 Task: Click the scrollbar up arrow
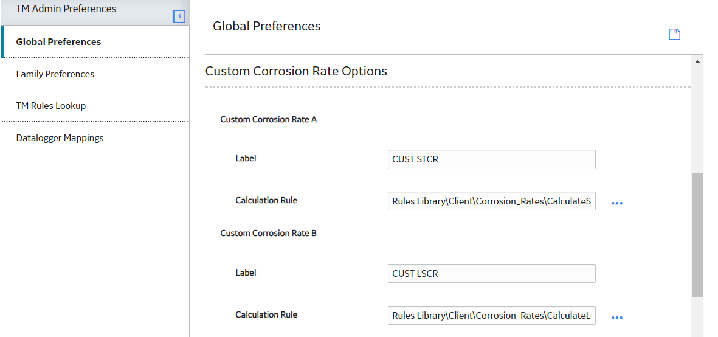697,62
